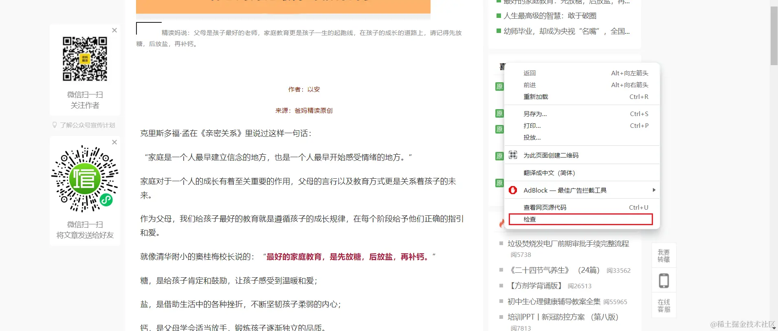Click 微信扫一扫 关注作者 caption
The height and width of the screenshot is (331, 778).
tap(85, 100)
